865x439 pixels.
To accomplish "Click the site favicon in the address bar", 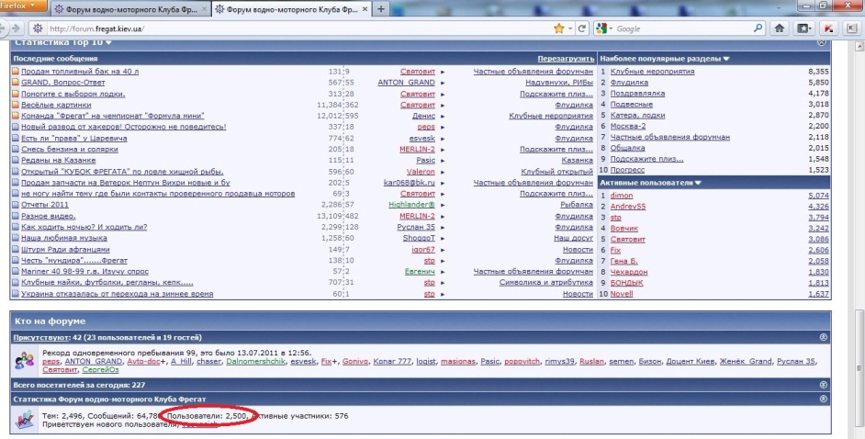I will (x=38, y=28).
